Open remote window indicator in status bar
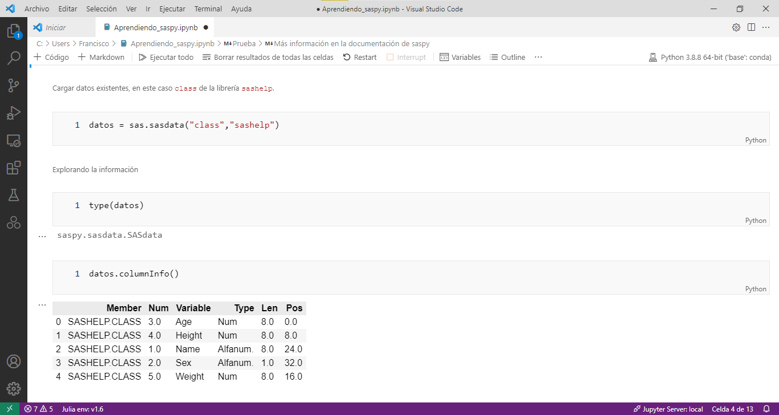This screenshot has height=415, width=779. (x=10, y=409)
